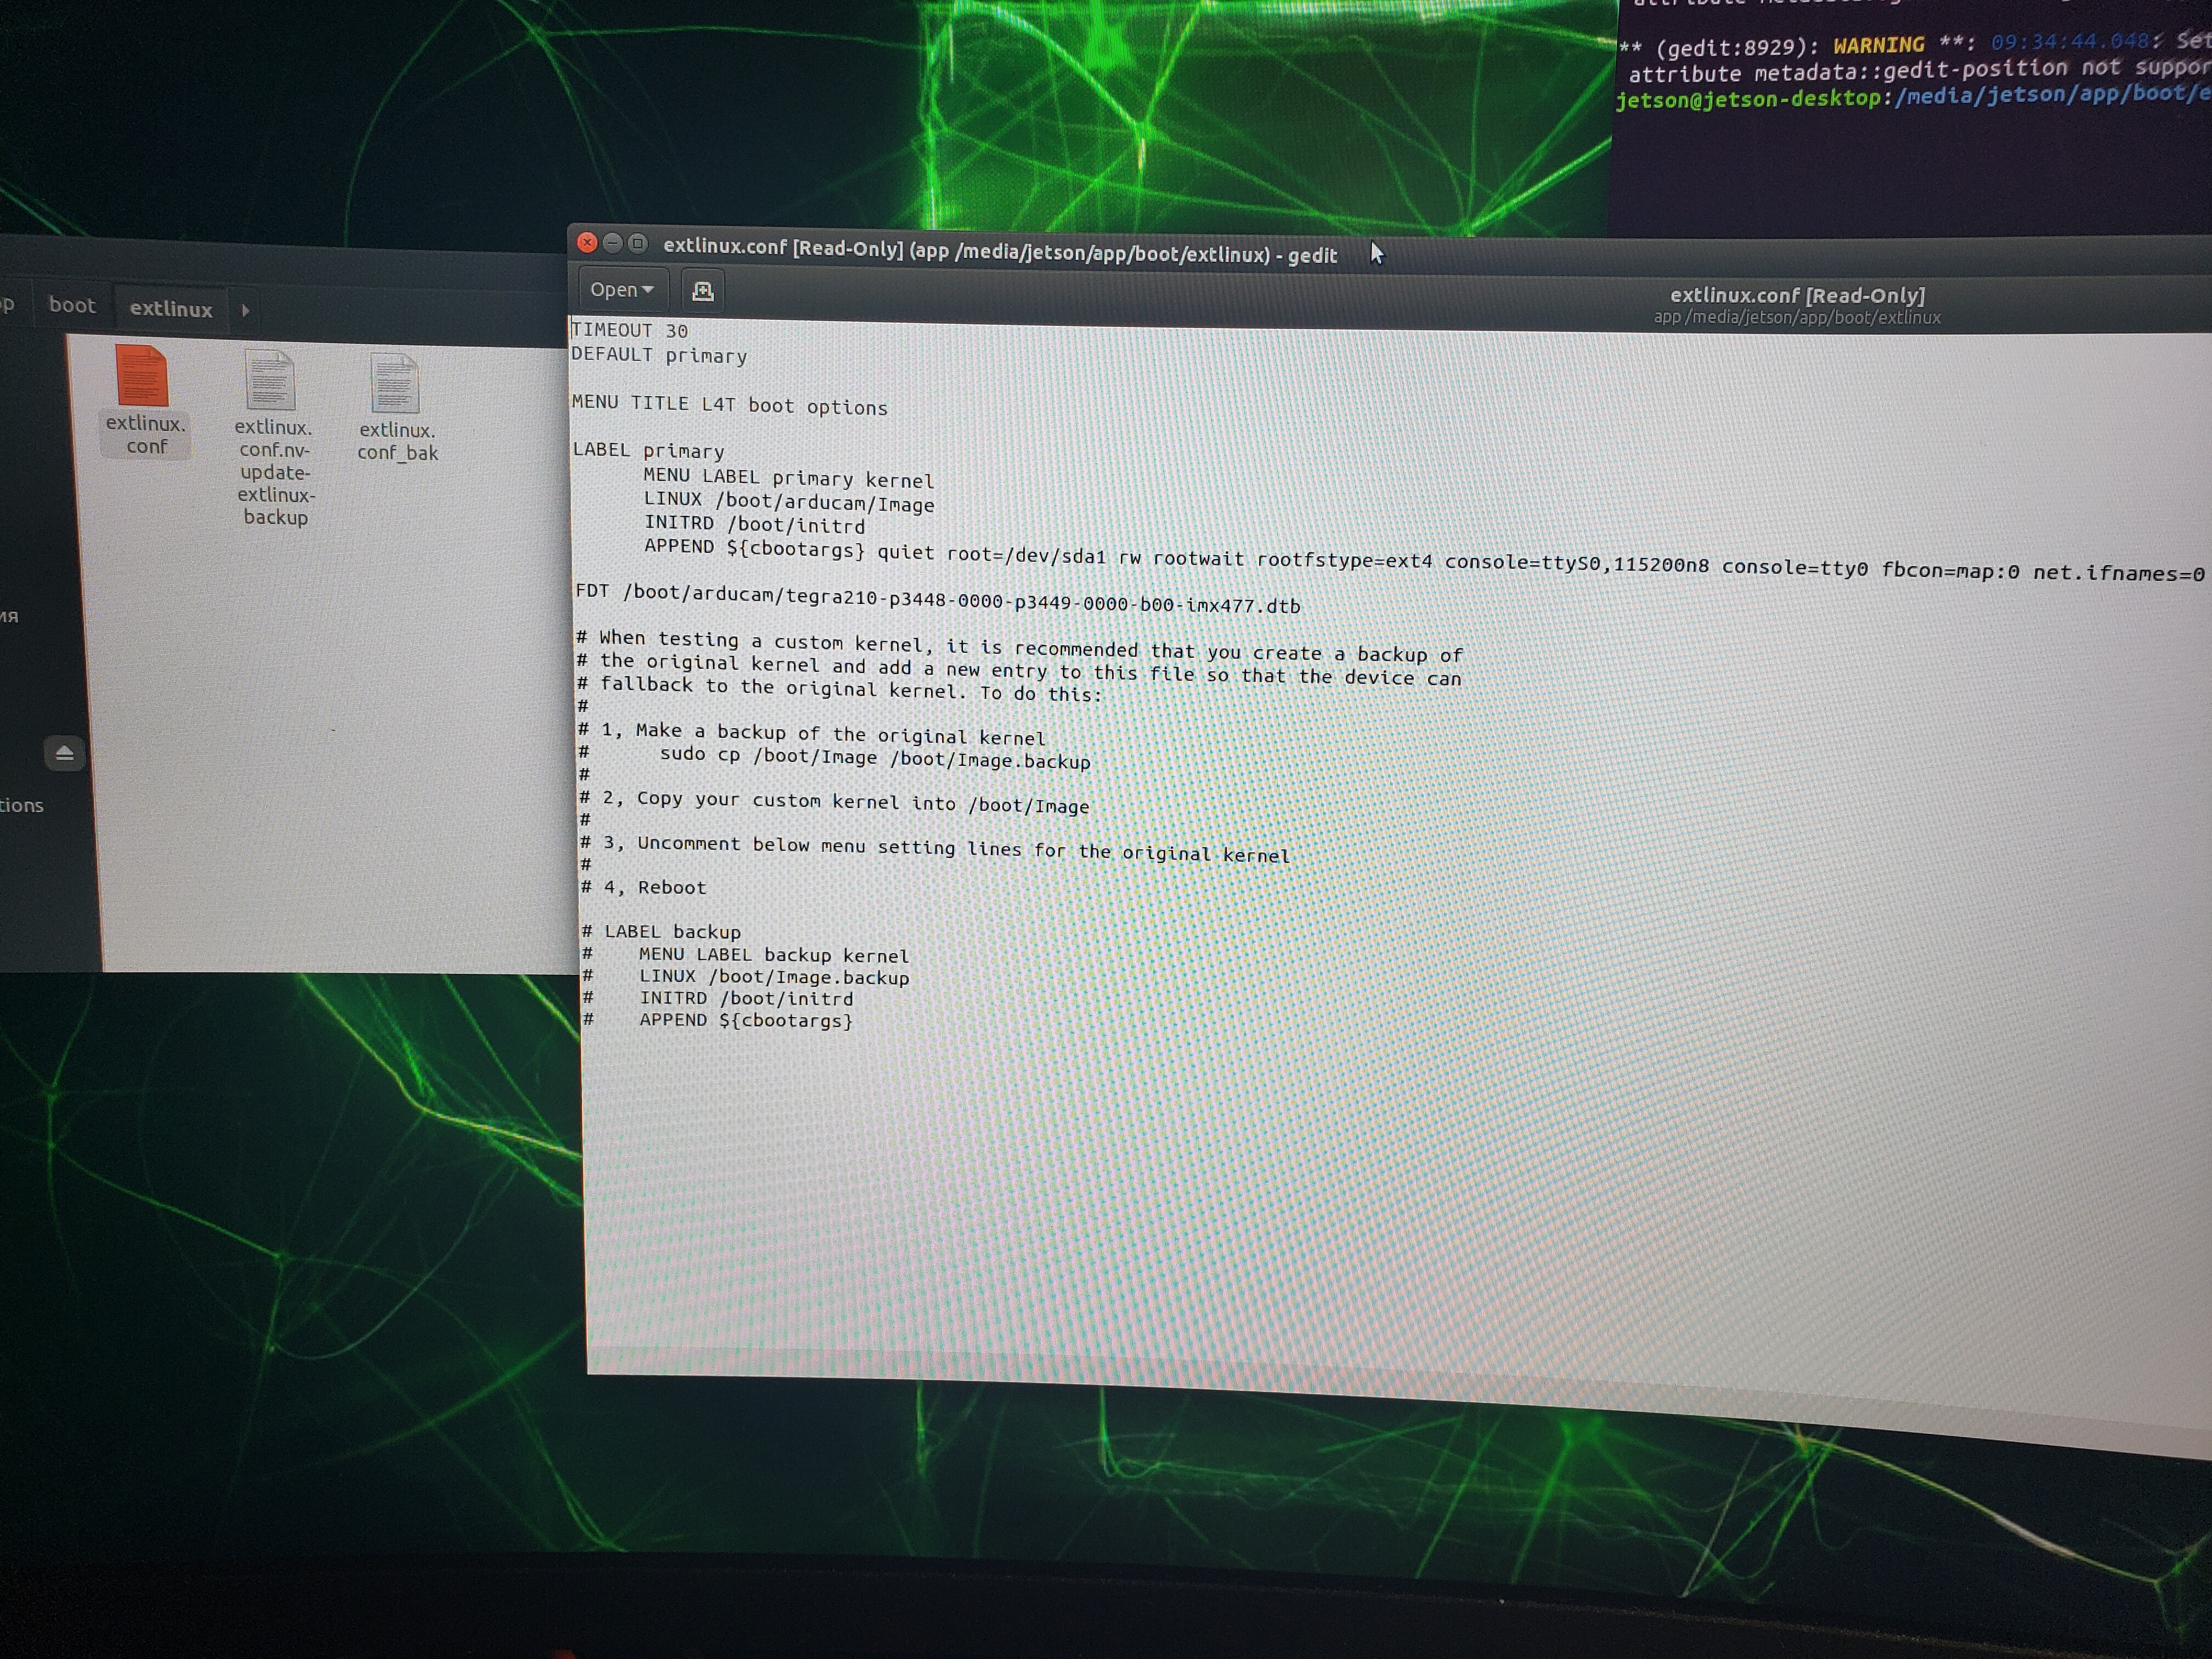Open the extlinux.conf file icon

pos(142,377)
